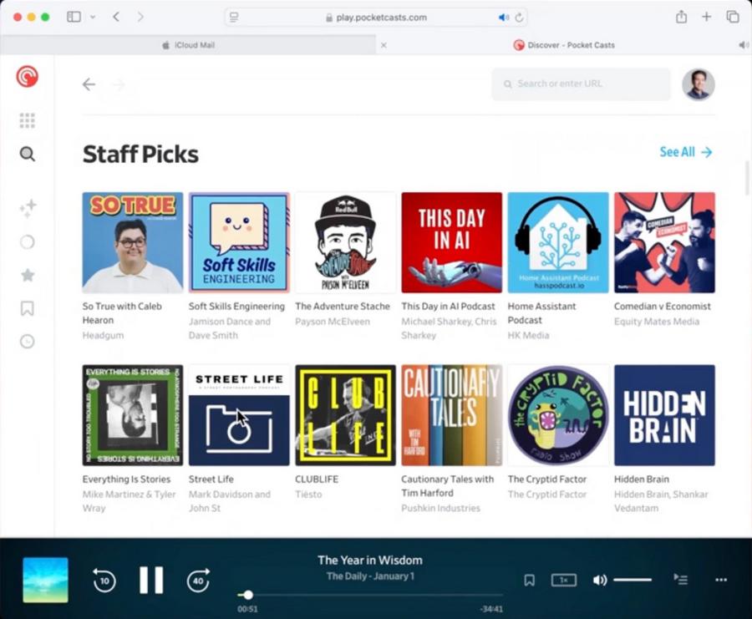Image resolution: width=752 pixels, height=619 pixels.
Task: Reload the page in address bar
Action: pos(519,18)
